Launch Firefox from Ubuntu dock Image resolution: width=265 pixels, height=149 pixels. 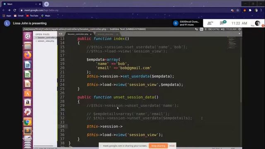point(28,55)
